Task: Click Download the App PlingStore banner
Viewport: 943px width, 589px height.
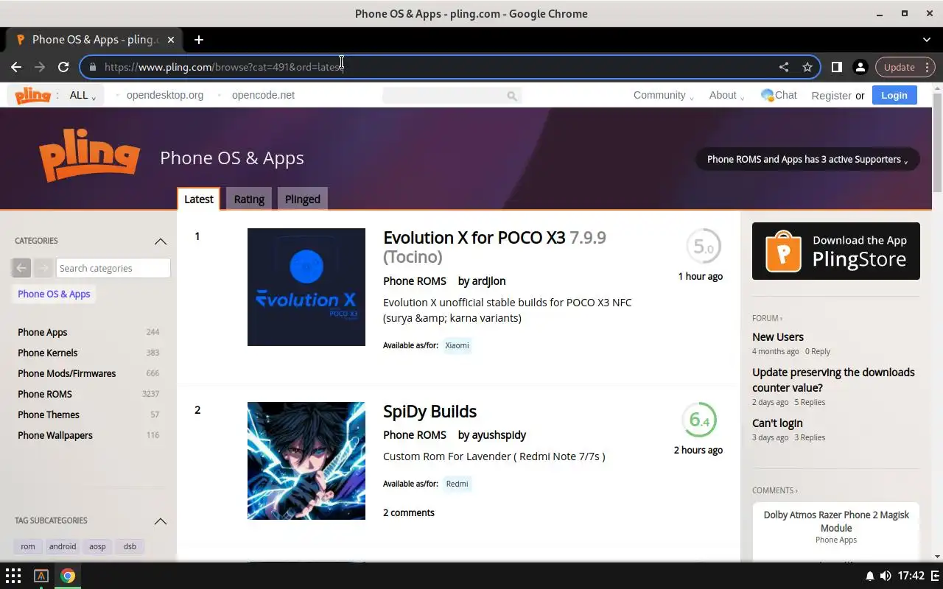Action: tap(836, 251)
